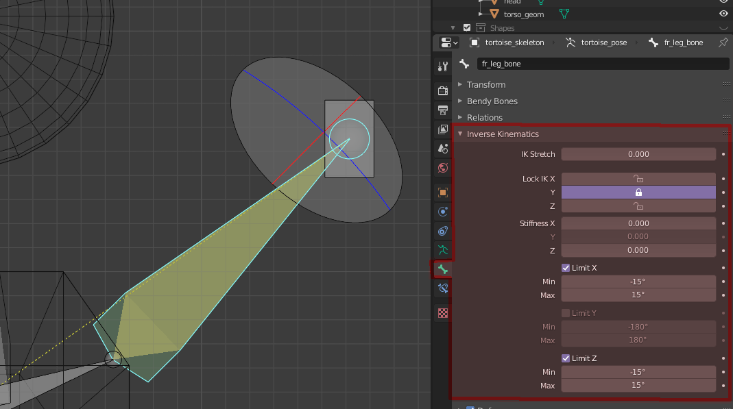Open the Object properties tab
The height and width of the screenshot is (409, 733).
(x=443, y=193)
